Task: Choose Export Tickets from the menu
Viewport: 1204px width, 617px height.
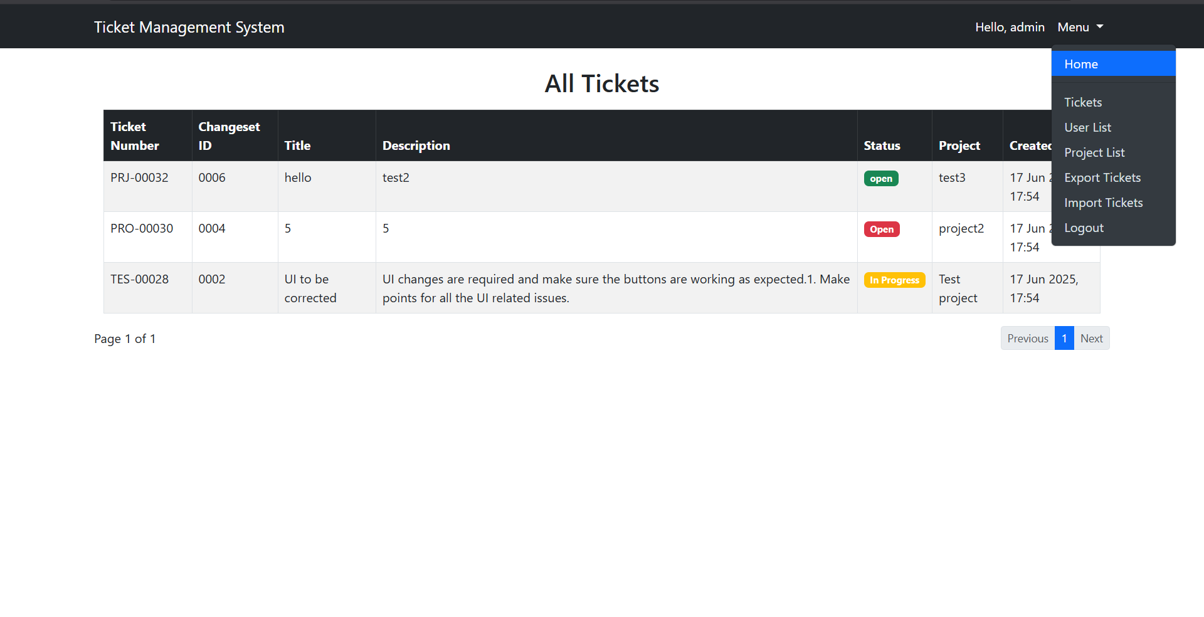Action: (1102, 177)
